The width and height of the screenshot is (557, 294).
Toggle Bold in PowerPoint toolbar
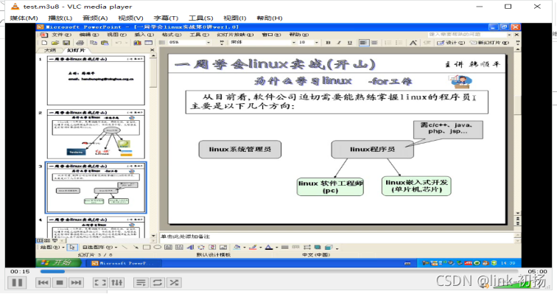pos(329,43)
